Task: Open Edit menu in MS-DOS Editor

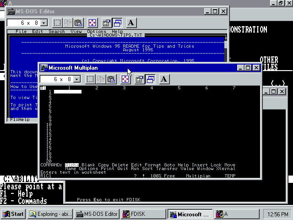Action: point(38,32)
